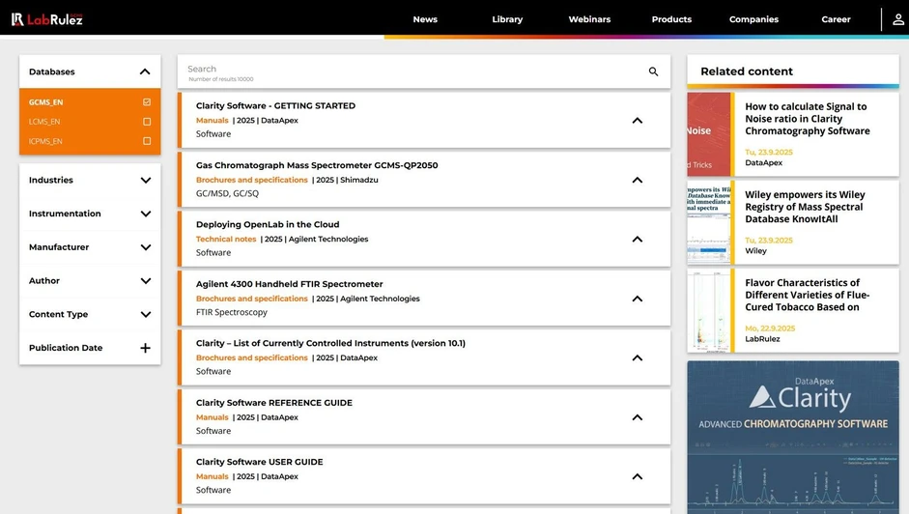This screenshot has width=909, height=514.
Task: Open the Signal to Noise ratio article
Action: [x=807, y=119]
